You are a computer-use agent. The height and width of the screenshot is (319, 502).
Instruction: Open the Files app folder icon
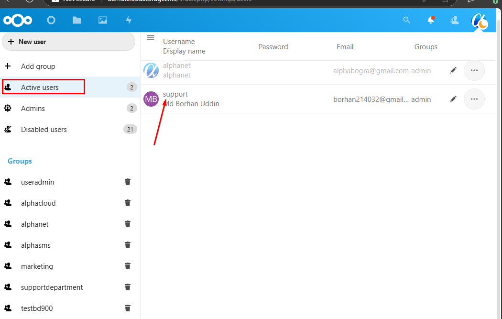(77, 20)
